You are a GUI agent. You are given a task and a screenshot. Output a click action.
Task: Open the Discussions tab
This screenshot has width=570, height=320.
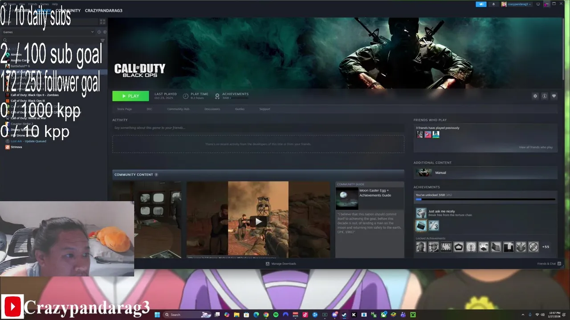(212, 109)
